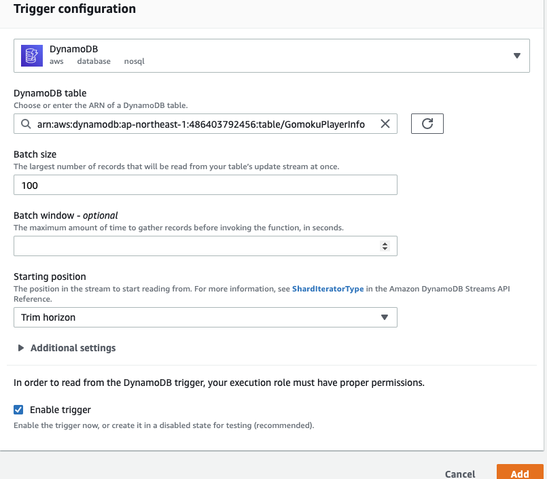Expand Additional settings section

(x=21, y=348)
